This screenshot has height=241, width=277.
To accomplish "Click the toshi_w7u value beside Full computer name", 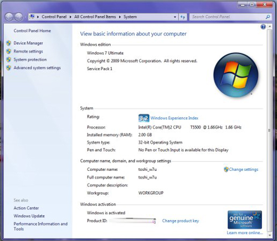I will [x=147, y=177].
